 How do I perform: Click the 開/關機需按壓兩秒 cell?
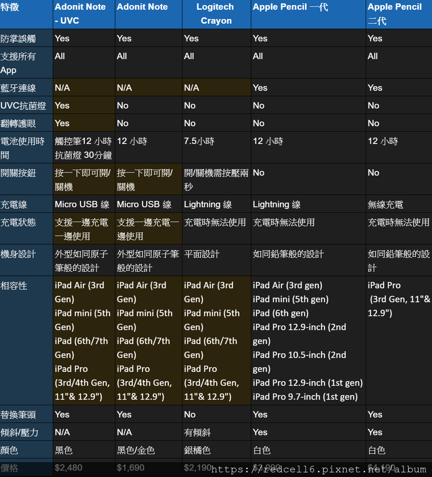click(216, 179)
